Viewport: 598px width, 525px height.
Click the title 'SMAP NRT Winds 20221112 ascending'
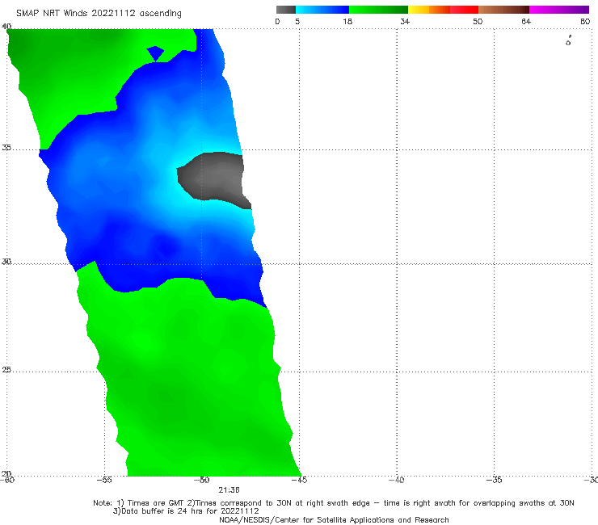tap(99, 14)
